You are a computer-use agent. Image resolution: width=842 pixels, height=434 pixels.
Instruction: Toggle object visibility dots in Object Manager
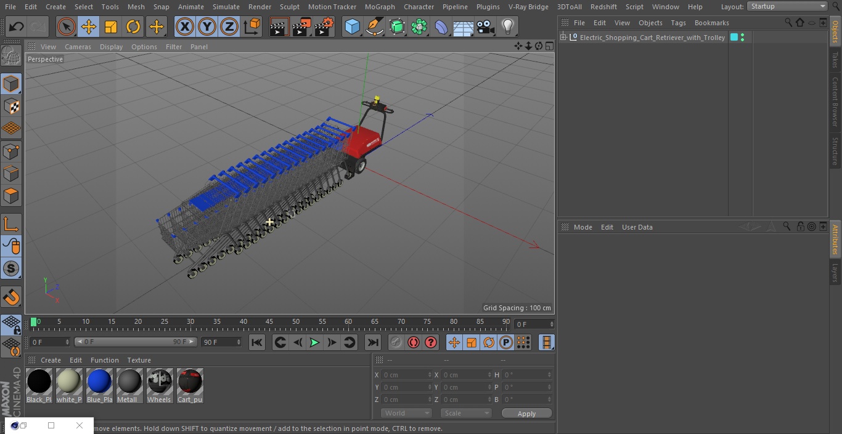(x=742, y=38)
